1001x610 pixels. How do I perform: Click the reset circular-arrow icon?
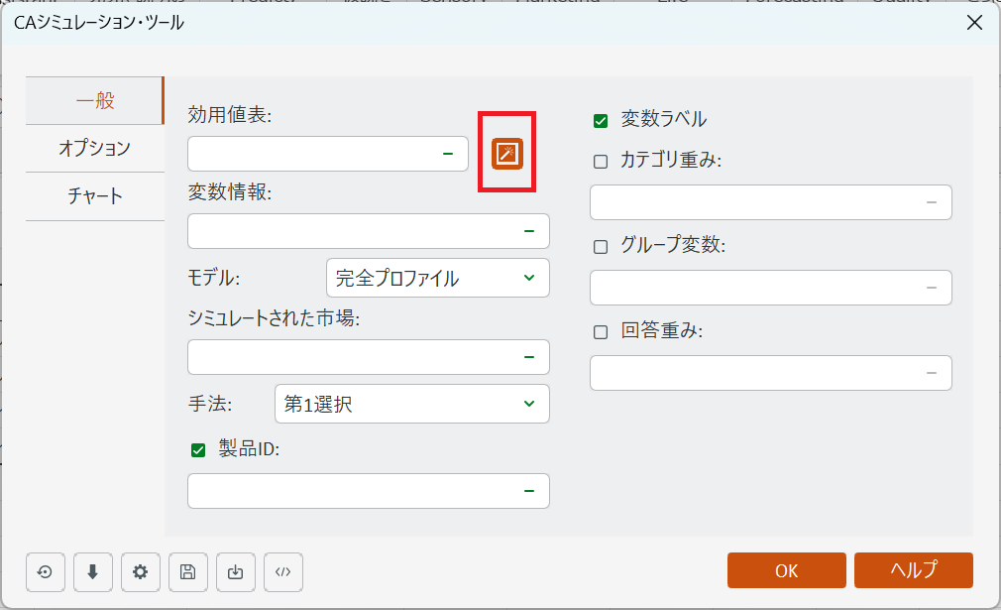tap(46, 571)
